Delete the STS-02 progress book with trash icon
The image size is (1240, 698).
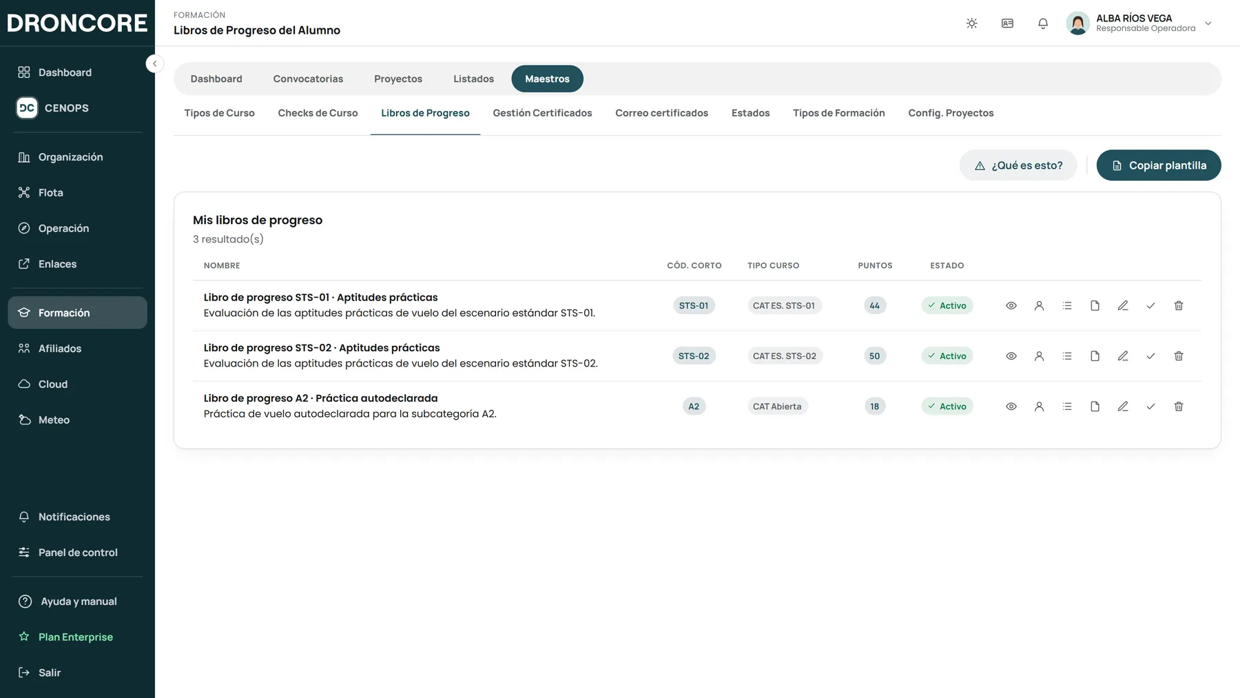pos(1179,356)
